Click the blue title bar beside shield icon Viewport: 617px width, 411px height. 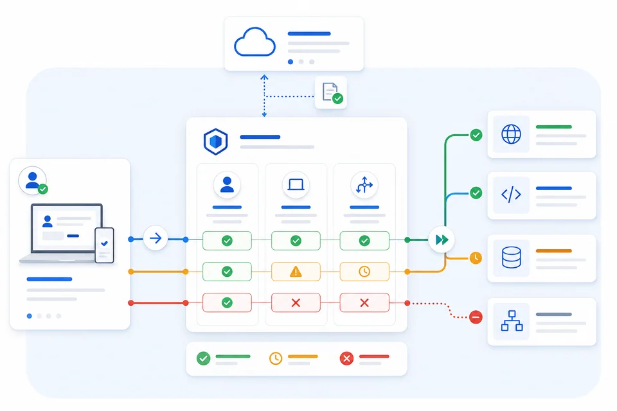tap(260, 137)
